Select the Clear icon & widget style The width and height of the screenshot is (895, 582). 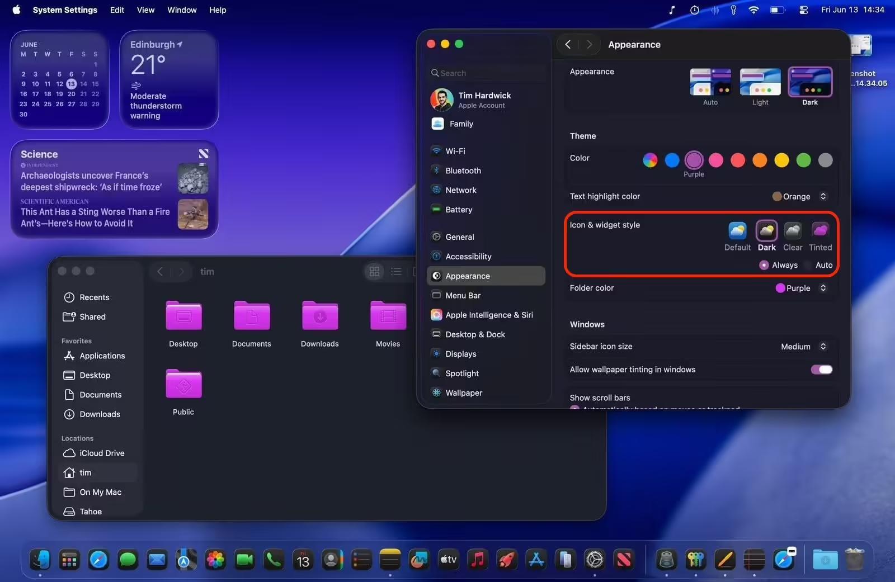792,230
